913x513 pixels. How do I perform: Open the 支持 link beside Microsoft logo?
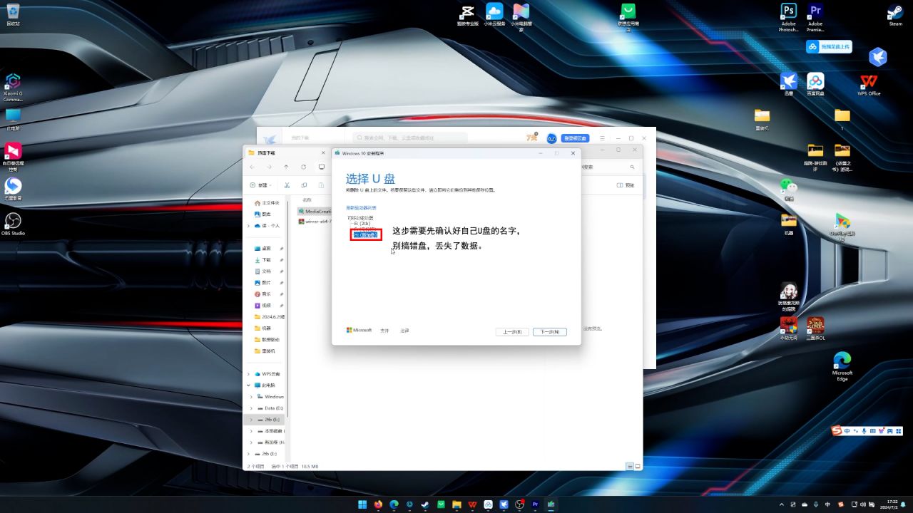[384, 331]
